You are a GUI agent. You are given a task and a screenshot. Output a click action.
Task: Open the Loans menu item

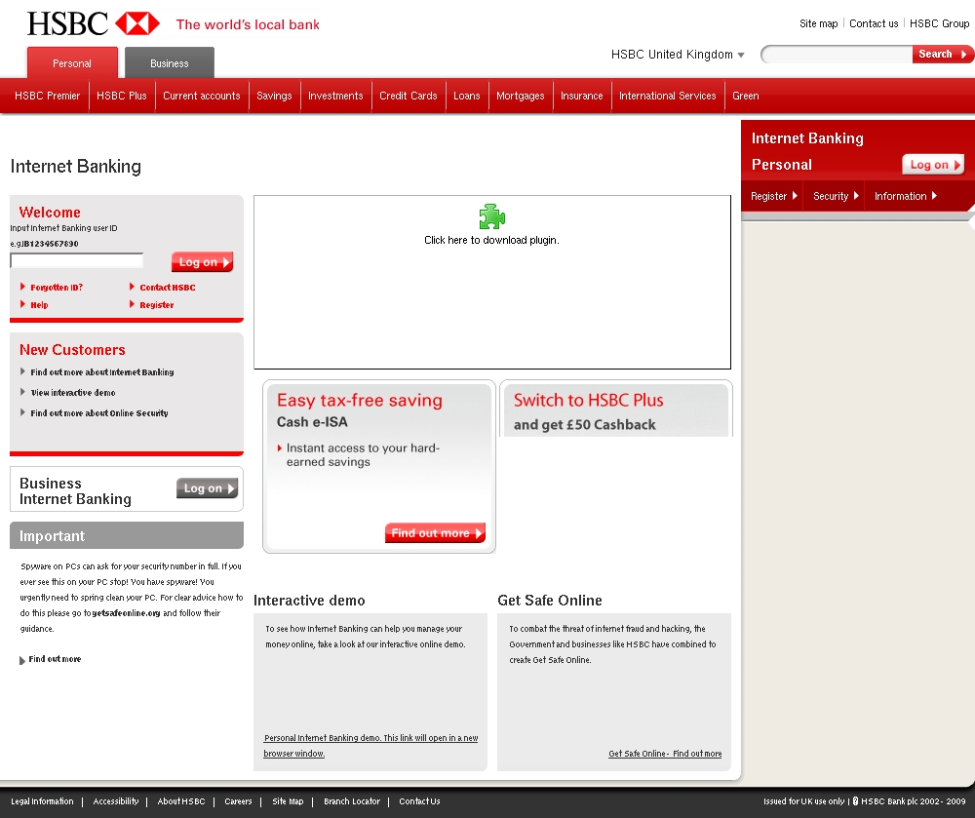[467, 96]
